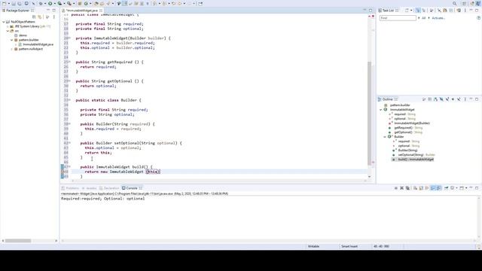Click the Open Console icon
482x271 pixels.
[x=462, y=188]
